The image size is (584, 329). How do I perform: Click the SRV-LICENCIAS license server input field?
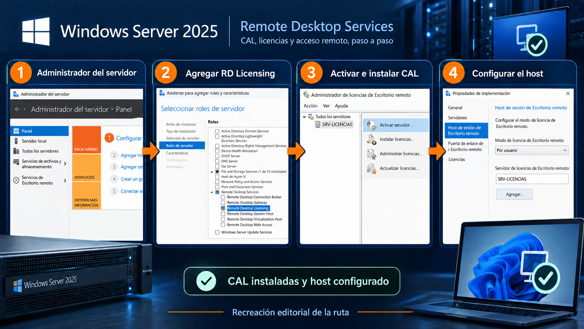tap(532, 179)
